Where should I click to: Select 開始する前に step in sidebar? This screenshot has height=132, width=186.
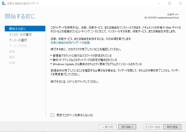click(25, 29)
